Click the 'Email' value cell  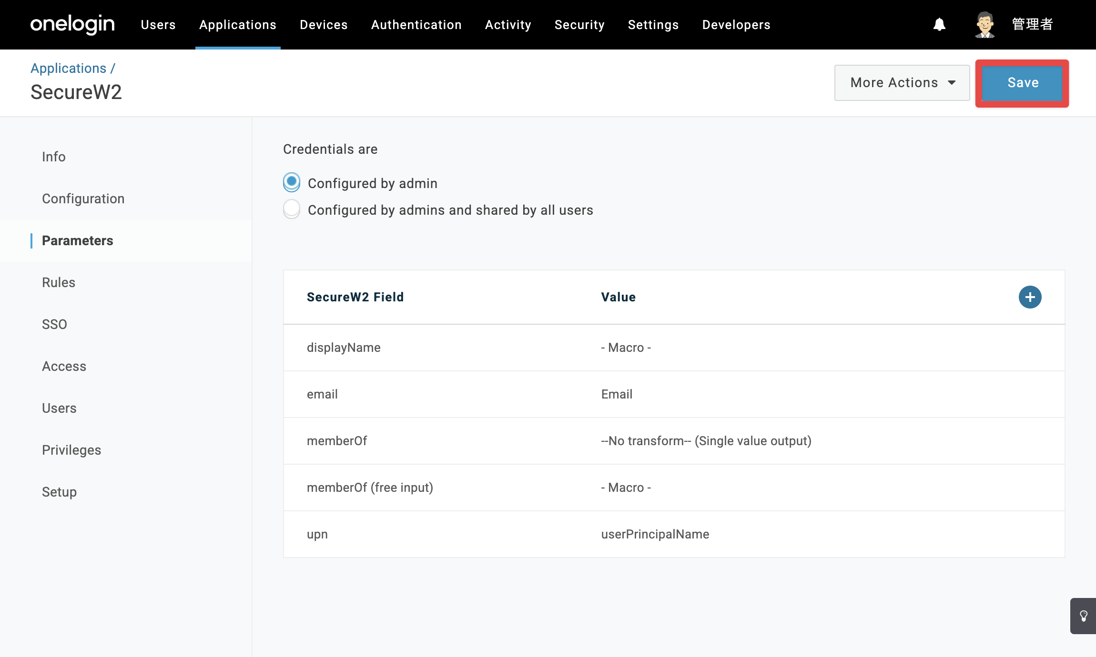tap(617, 394)
